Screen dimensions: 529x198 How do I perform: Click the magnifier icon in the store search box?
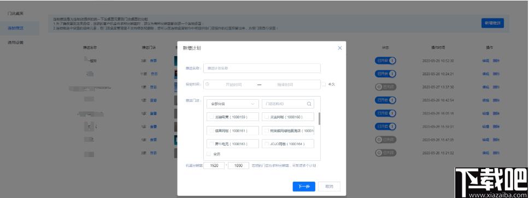point(309,104)
